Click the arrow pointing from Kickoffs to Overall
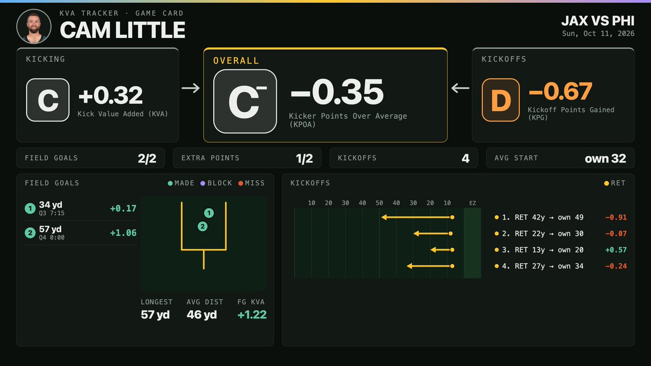Viewport: 651px width, 366px height. 460,88
